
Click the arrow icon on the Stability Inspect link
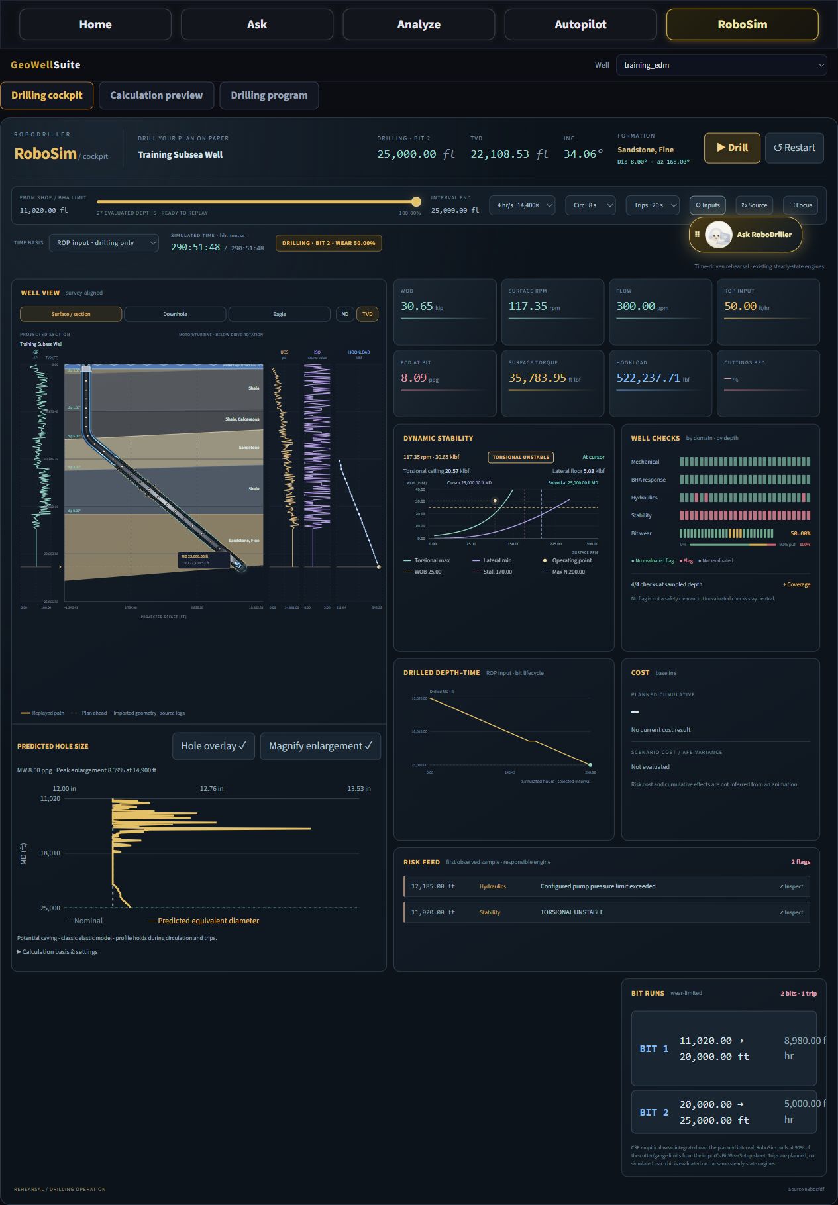[781, 912]
